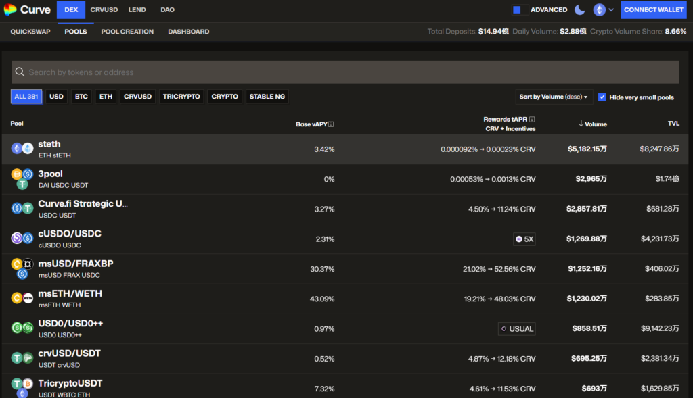
Task: Open the TricryptoUSDT pool name
Action: click(x=70, y=383)
